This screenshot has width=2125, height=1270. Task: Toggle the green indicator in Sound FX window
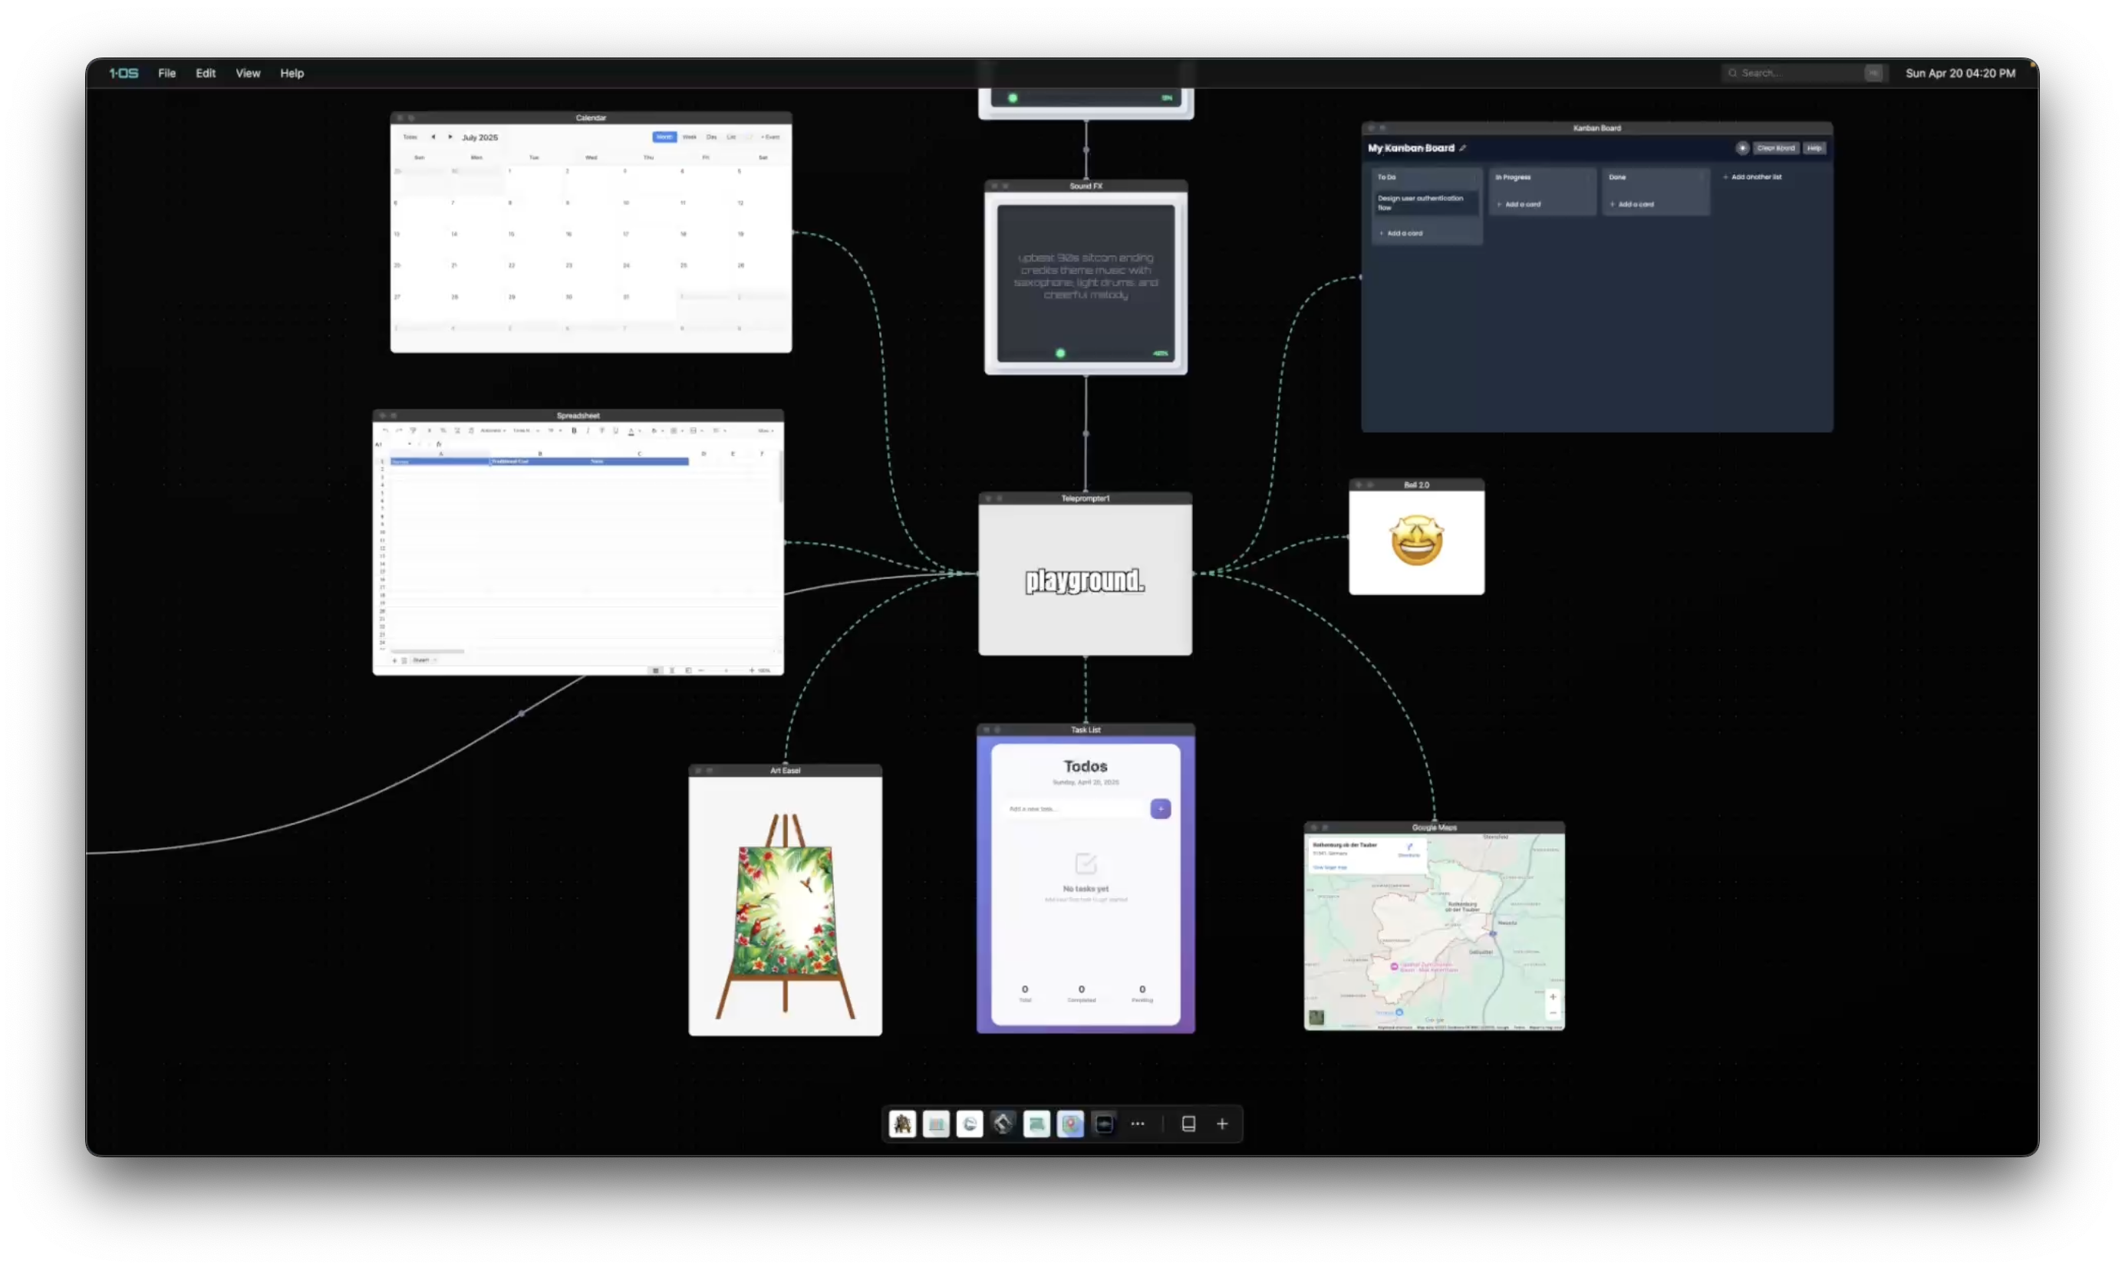pos(1060,354)
